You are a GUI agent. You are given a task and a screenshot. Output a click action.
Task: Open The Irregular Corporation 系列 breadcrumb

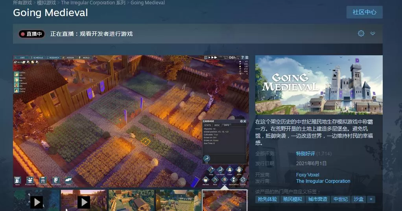93,3
